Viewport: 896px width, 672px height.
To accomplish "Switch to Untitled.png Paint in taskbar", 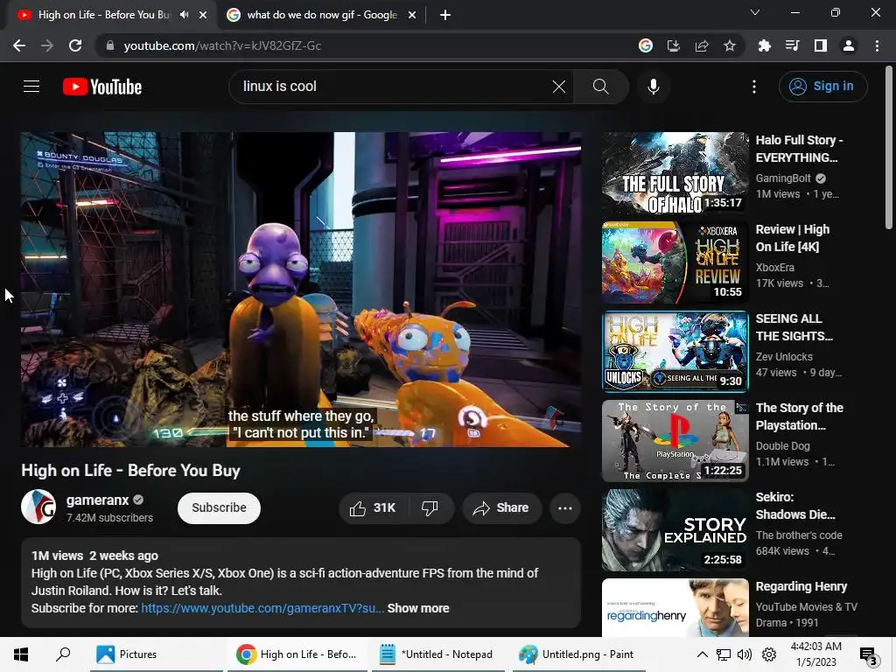I will point(577,654).
